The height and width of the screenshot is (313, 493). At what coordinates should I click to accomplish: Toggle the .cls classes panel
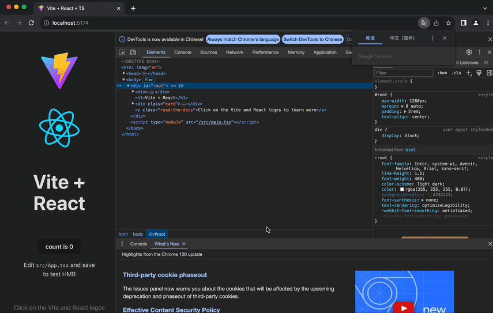(456, 73)
